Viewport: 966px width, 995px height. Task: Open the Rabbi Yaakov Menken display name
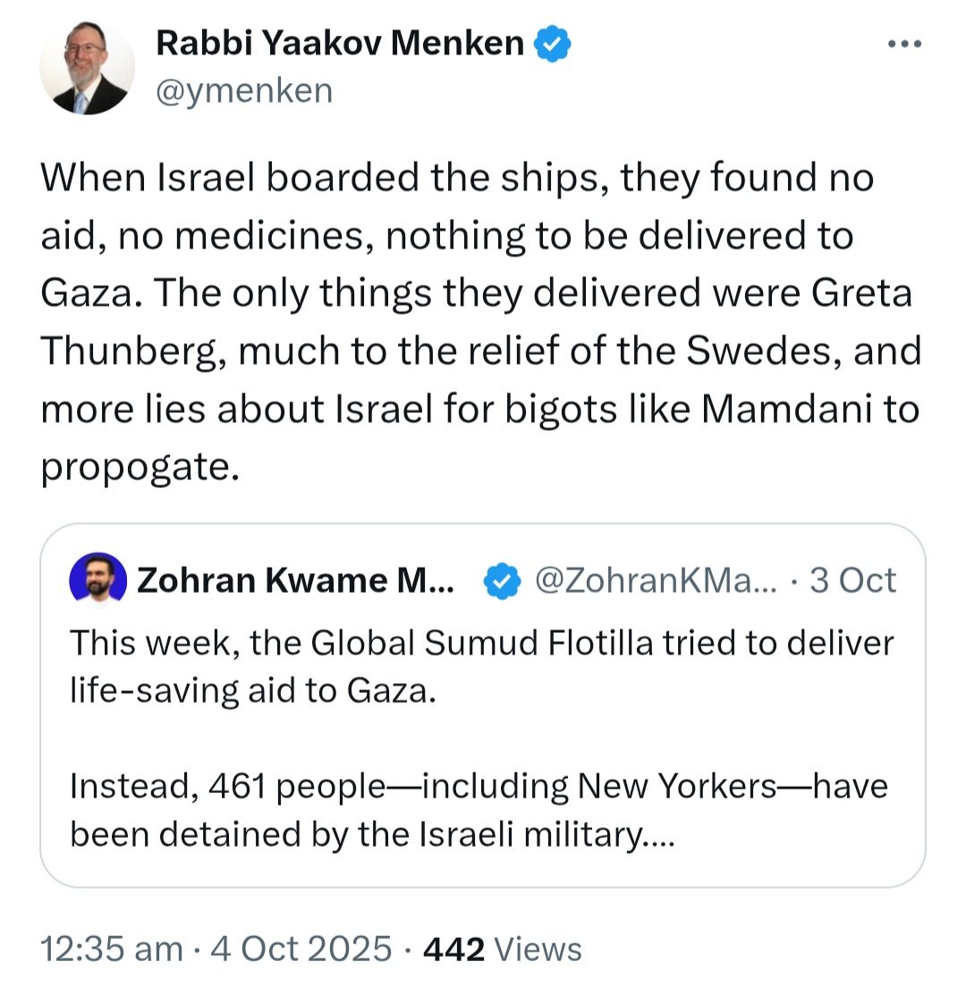point(340,43)
